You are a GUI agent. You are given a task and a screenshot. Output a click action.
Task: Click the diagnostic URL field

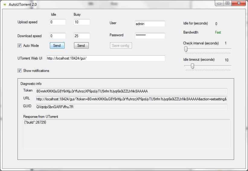pos(131,99)
